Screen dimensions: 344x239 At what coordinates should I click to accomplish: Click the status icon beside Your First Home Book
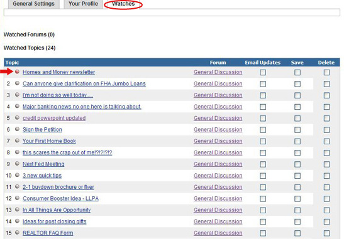coord(17,141)
